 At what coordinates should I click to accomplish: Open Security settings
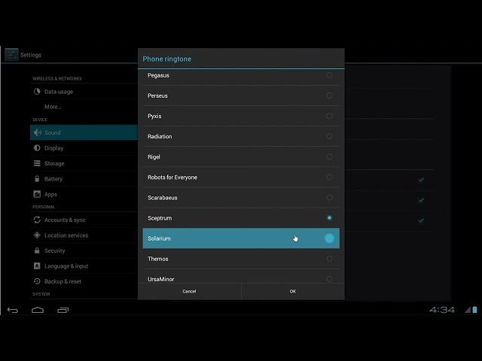tap(84, 250)
